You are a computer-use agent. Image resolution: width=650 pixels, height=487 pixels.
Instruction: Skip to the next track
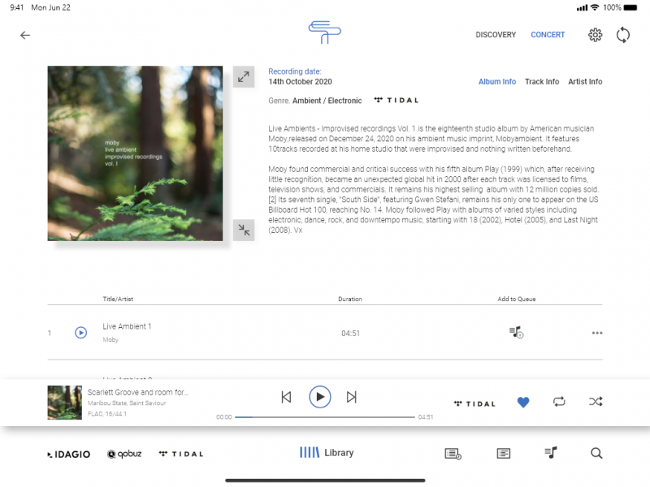(352, 397)
